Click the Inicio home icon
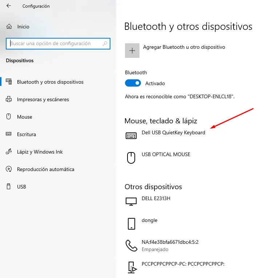This screenshot has width=275, height=278. coord(9,27)
